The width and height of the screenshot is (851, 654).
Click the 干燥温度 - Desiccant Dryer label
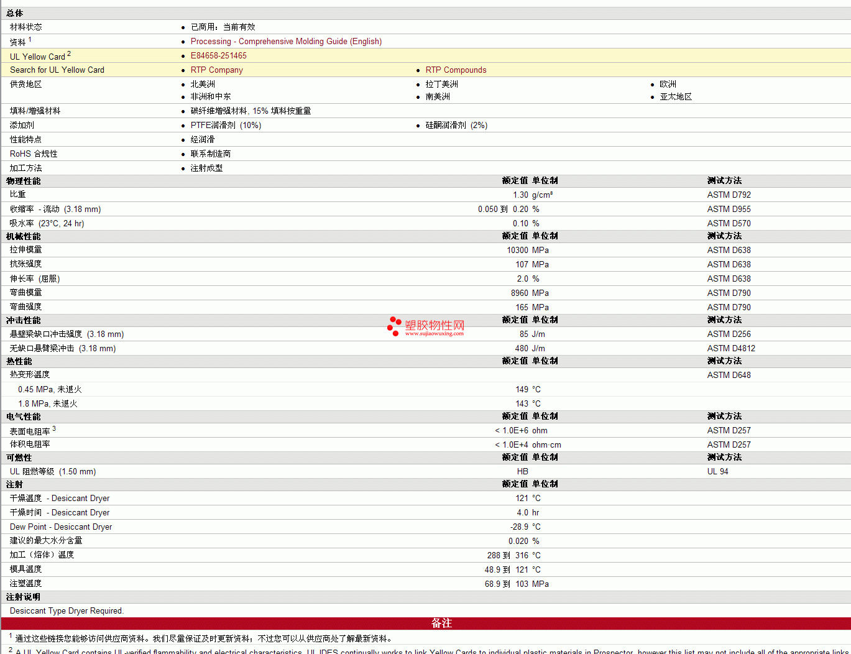click(60, 498)
